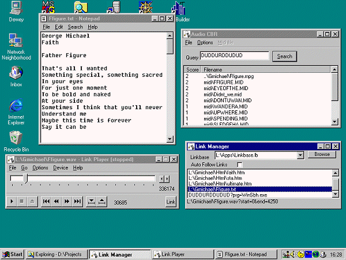
Task: Expand the Linkbase path dropdown
Action: pos(300,155)
